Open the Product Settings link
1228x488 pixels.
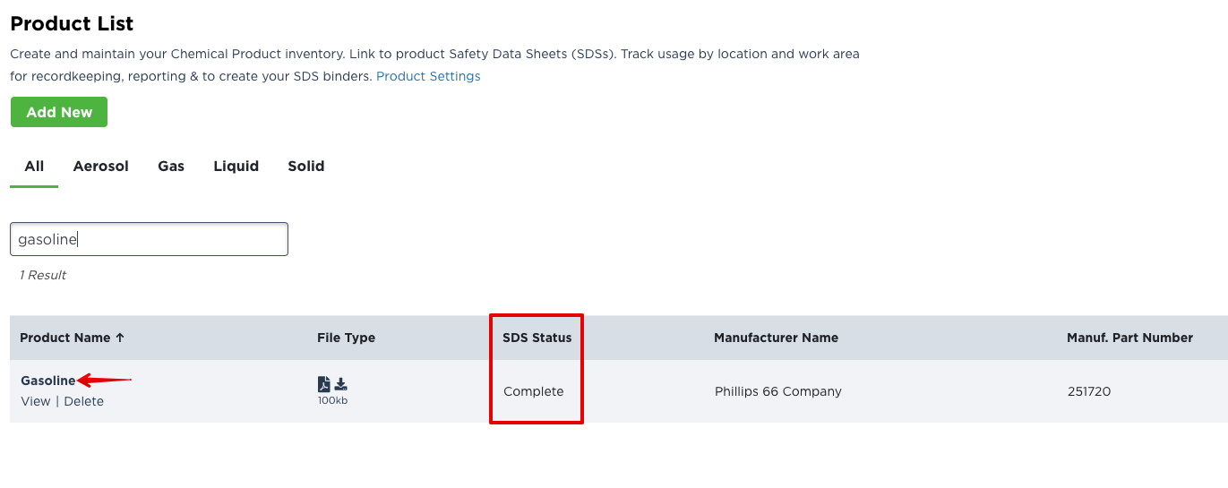(428, 76)
